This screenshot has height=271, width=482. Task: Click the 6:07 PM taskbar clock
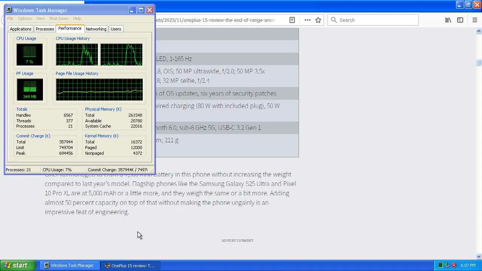(x=468, y=265)
